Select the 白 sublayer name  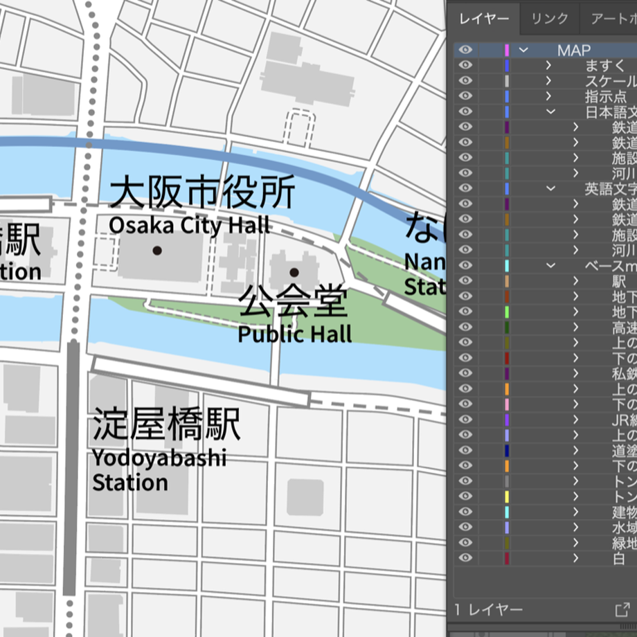tap(619, 558)
